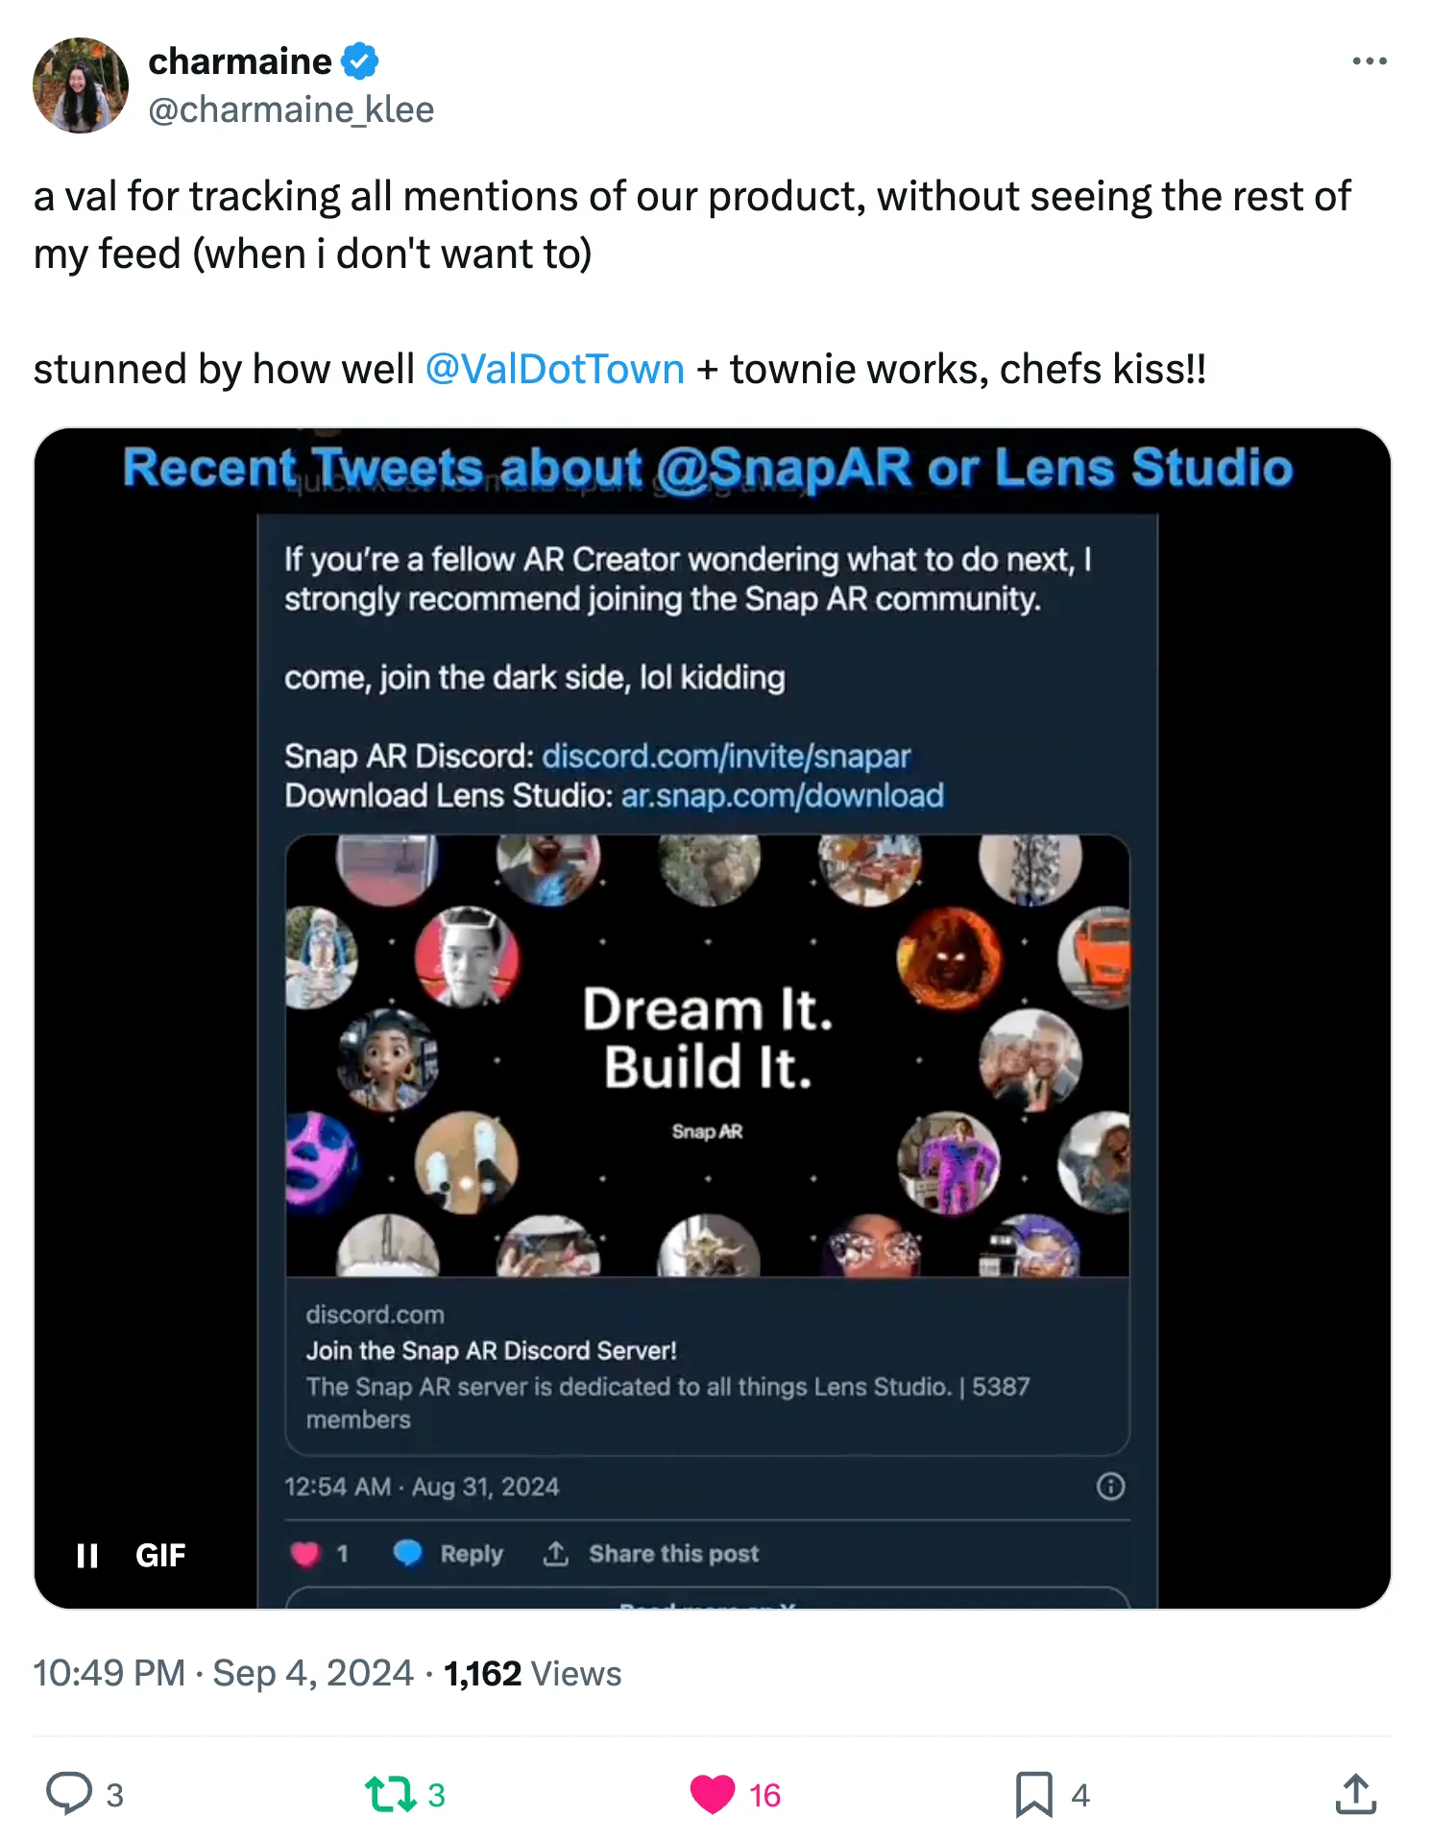1431x1842 pixels.
Task: Click the embedded tweet heart icon
Action: click(305, 1553)
